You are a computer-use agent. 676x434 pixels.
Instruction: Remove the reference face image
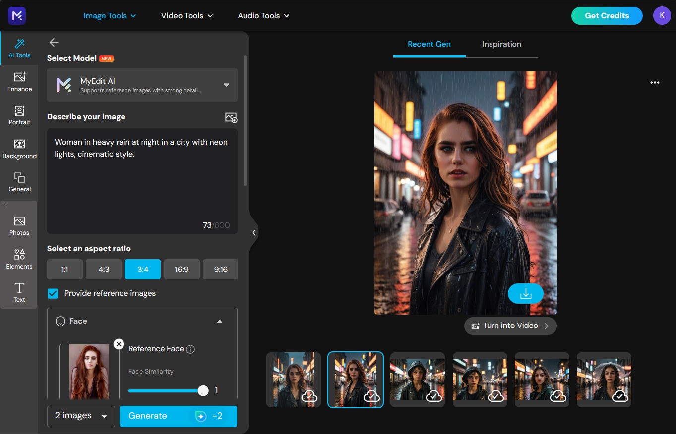tap(119, 344)
